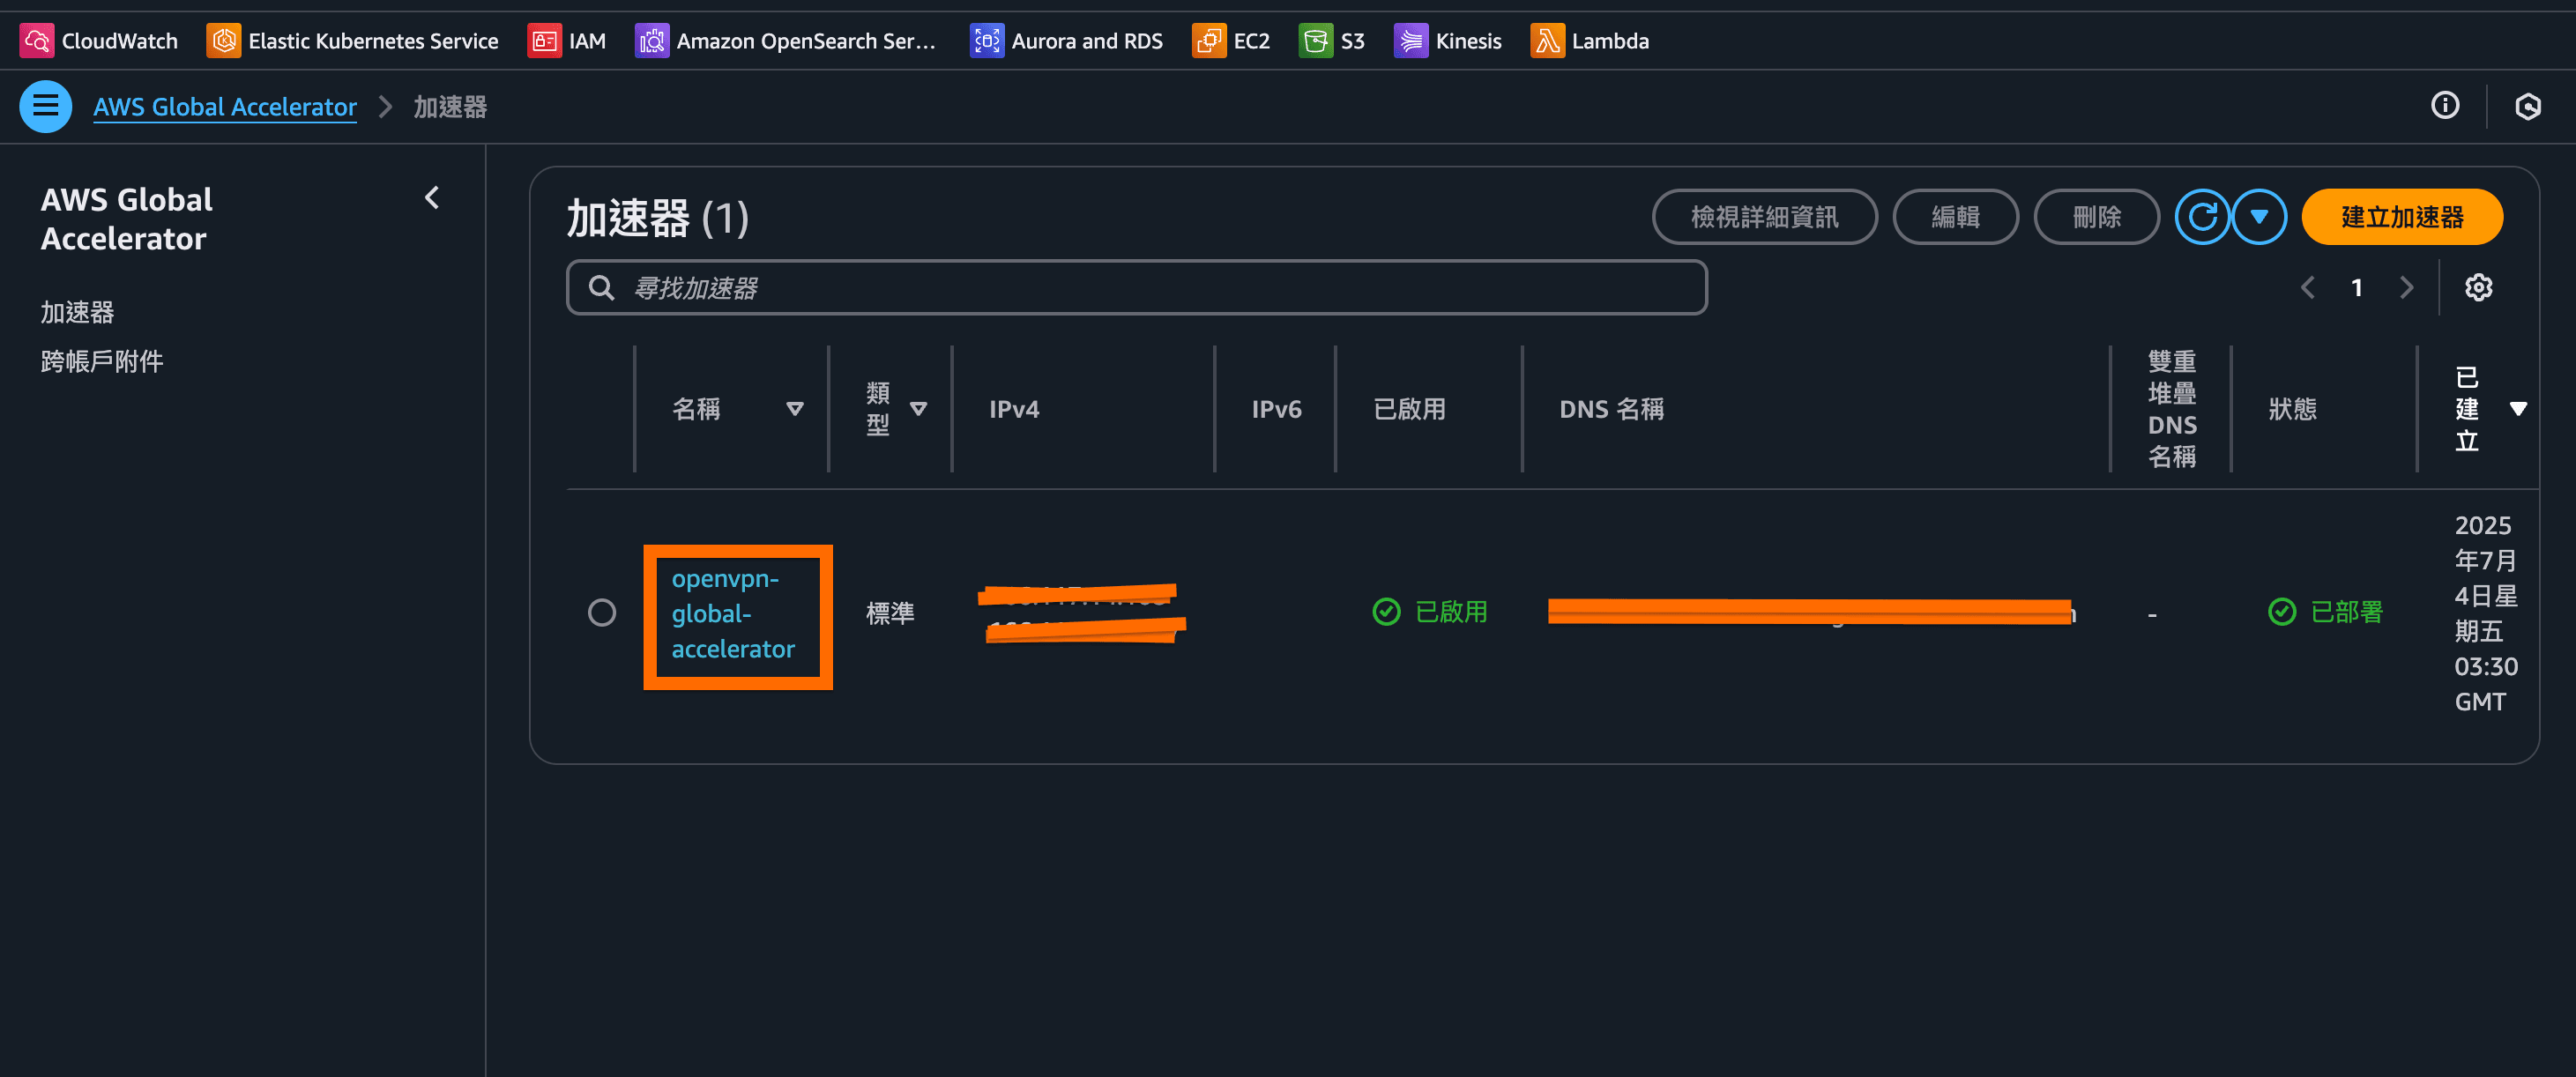The height and width of the screenshot is (1077, 2576).
Task: Click the info circle icon
Action: [2445, 105]
